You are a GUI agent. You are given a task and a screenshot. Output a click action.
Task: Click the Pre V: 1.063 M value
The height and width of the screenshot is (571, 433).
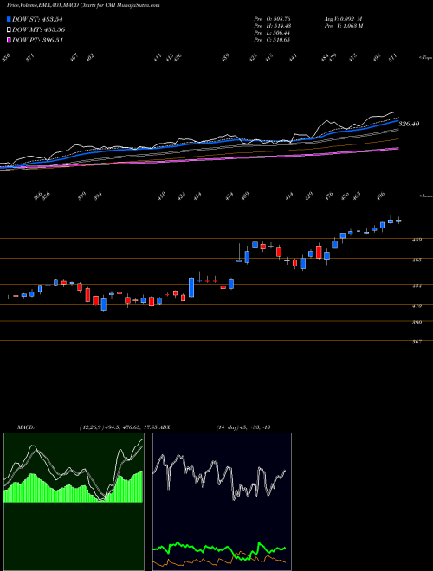(343, 26)
